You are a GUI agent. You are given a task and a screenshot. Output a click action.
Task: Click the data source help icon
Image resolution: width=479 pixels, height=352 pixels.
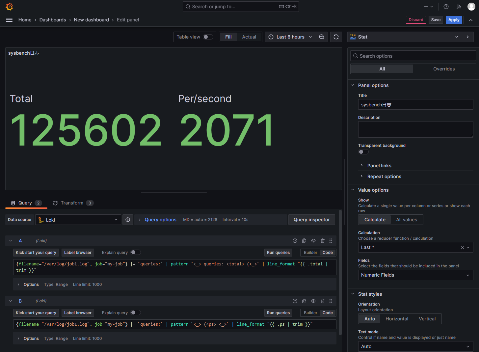coord(128,220)
